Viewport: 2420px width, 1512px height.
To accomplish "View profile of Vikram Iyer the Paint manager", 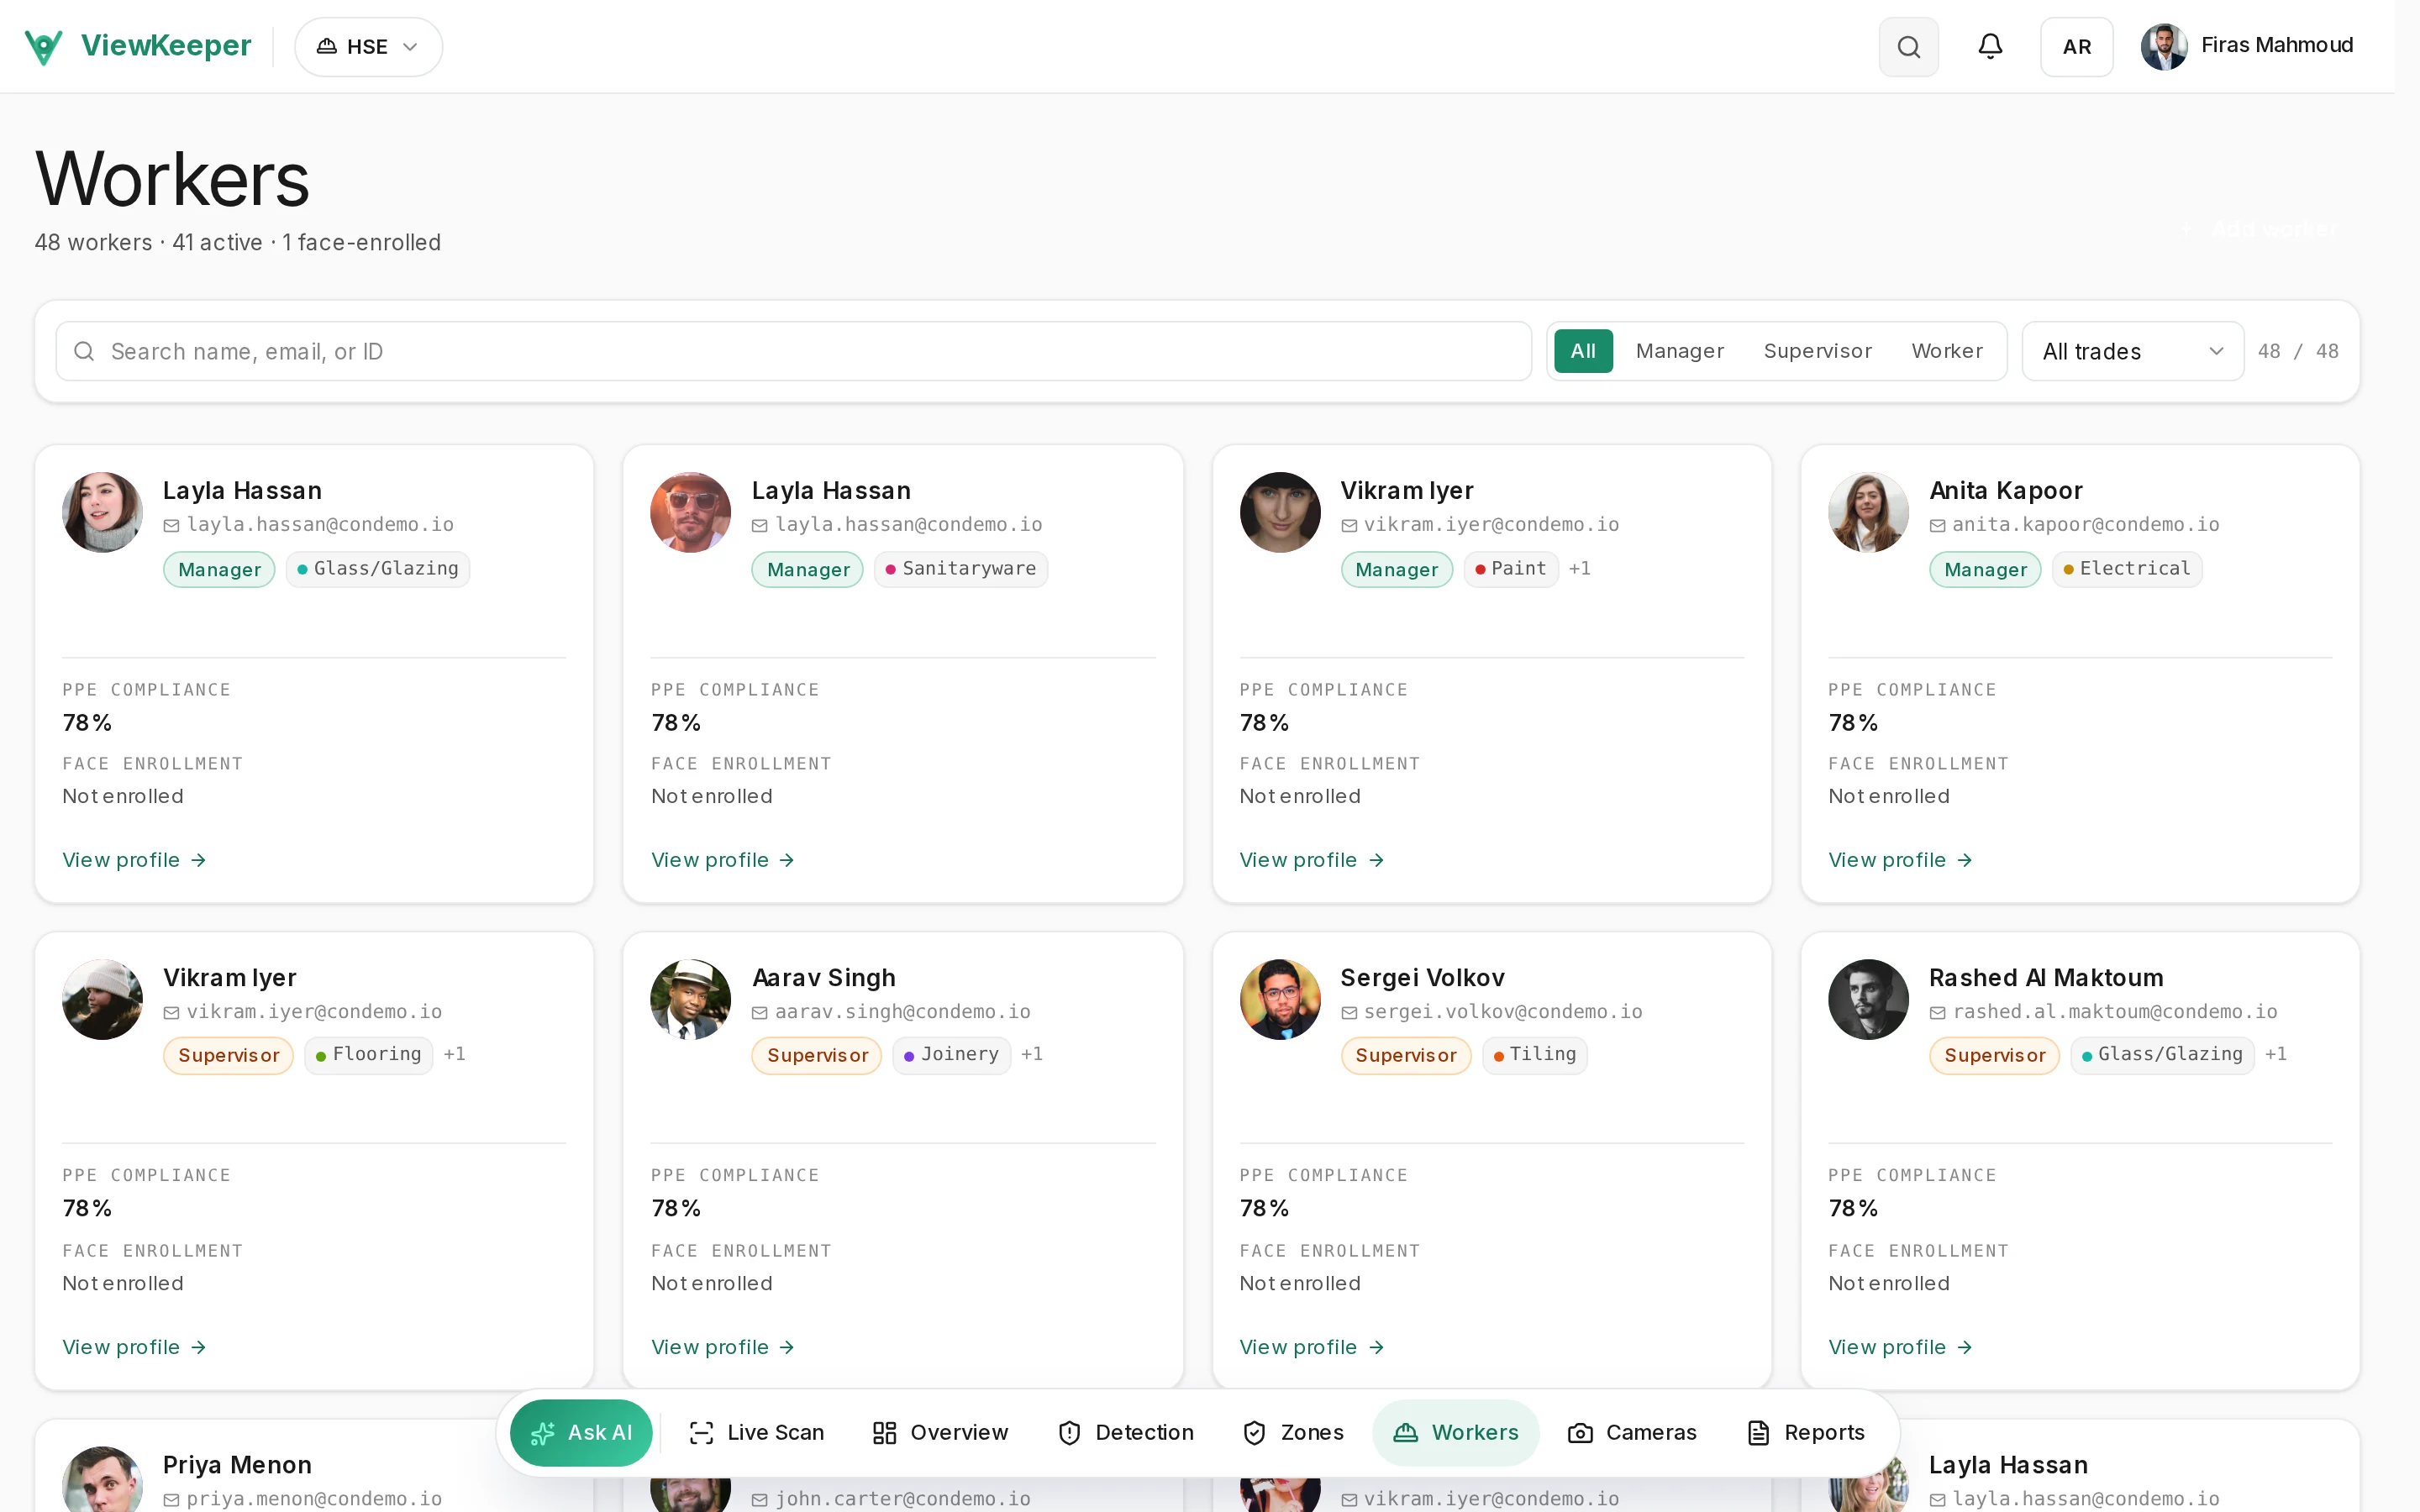I will tap(1311, 860).
